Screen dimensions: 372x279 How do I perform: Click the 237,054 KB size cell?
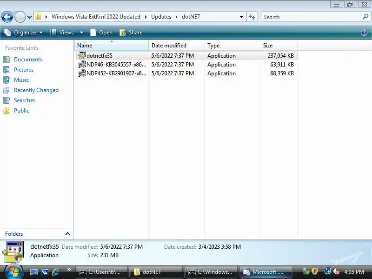281,55
